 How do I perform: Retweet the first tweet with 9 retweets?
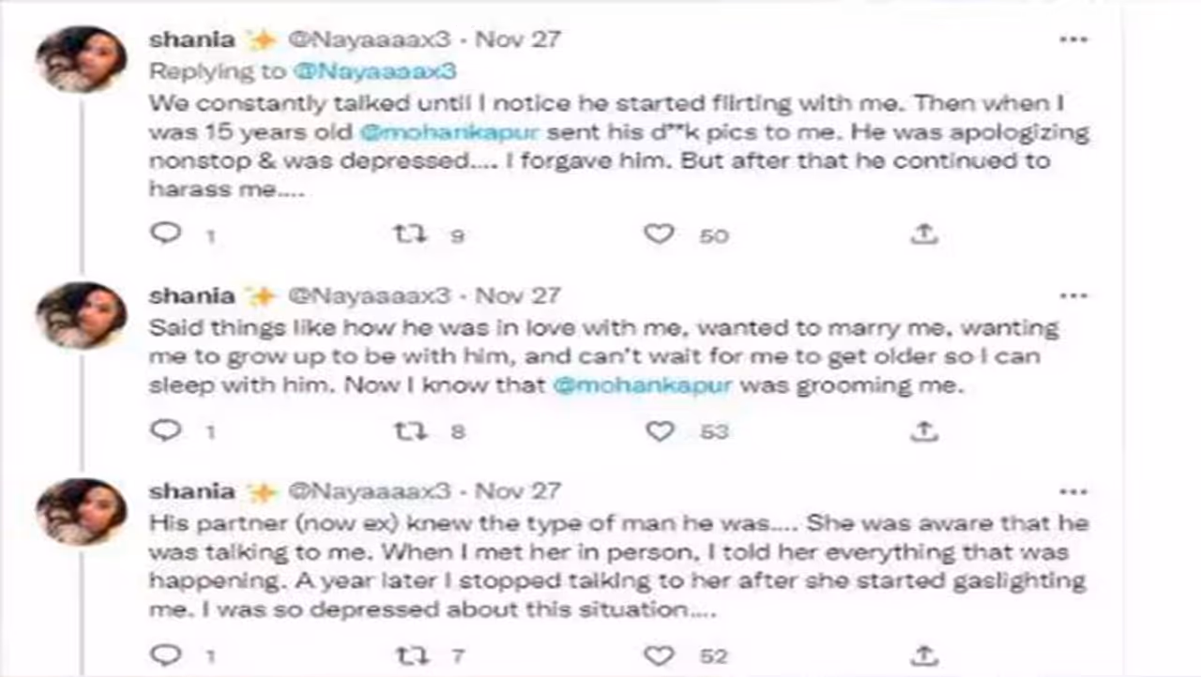(x=409, y=234)
